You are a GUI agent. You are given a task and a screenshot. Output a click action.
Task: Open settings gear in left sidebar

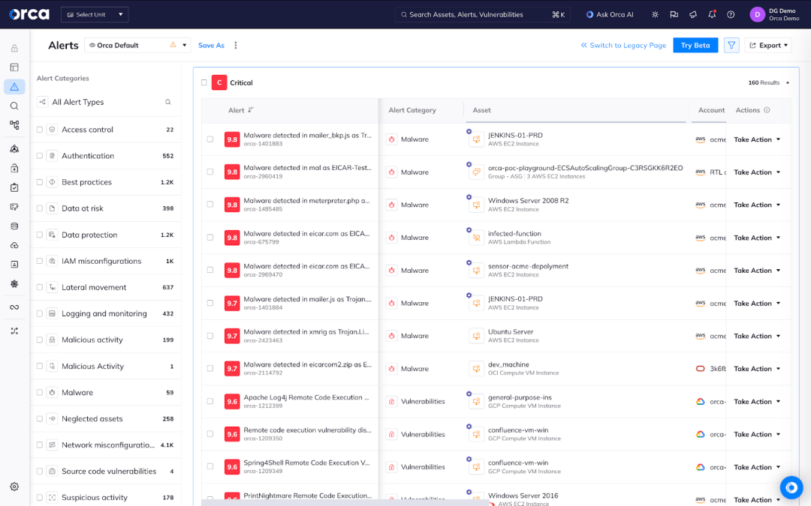pyautogui.click(x=14, y=487)
